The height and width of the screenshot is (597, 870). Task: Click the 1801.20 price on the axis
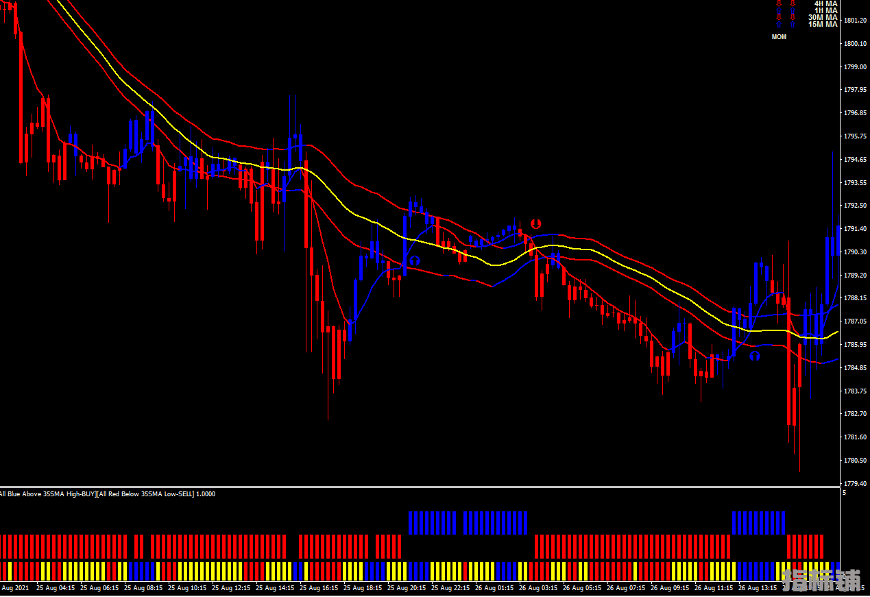[x=854, y=21]
